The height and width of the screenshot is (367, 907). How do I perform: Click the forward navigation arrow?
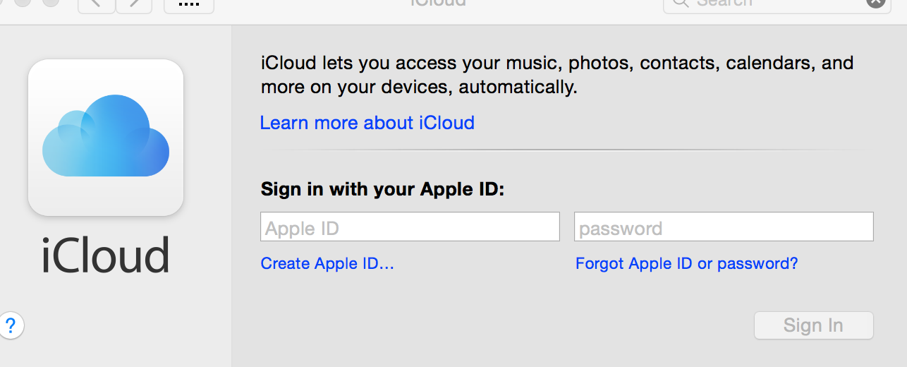pyautogui.click(x=134, y=4)
